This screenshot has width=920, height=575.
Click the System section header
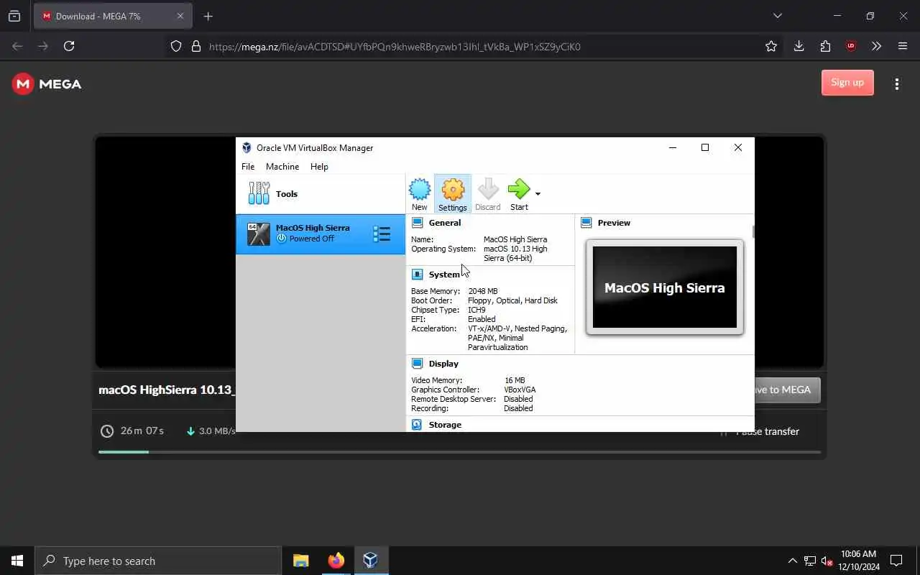[443, 275]
